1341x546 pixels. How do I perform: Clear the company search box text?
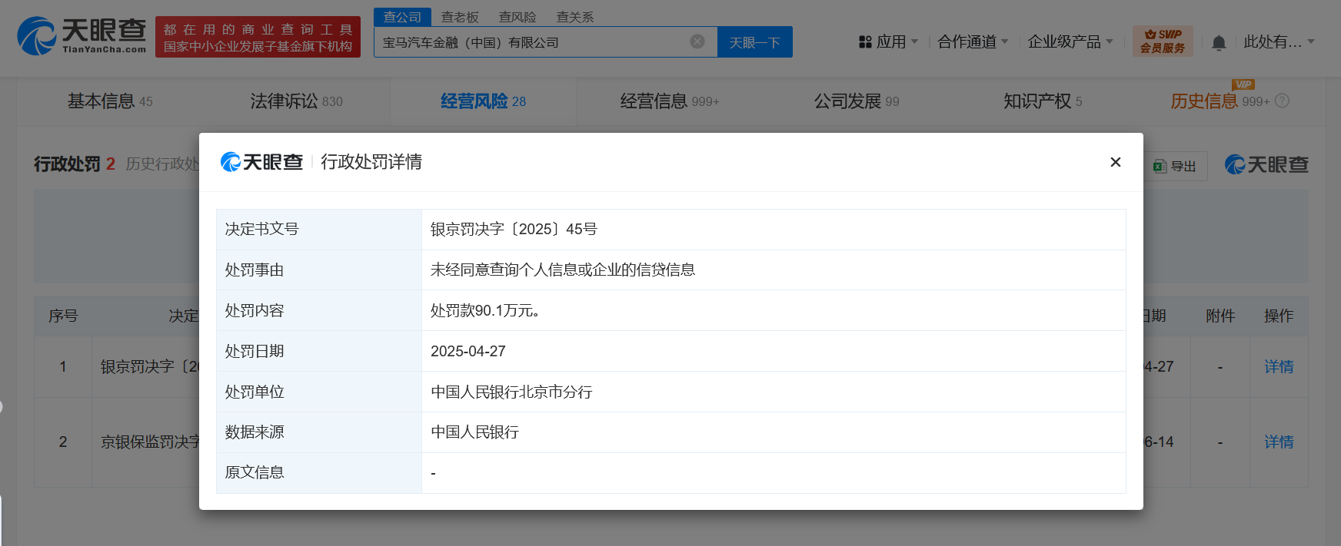[697, 41]
